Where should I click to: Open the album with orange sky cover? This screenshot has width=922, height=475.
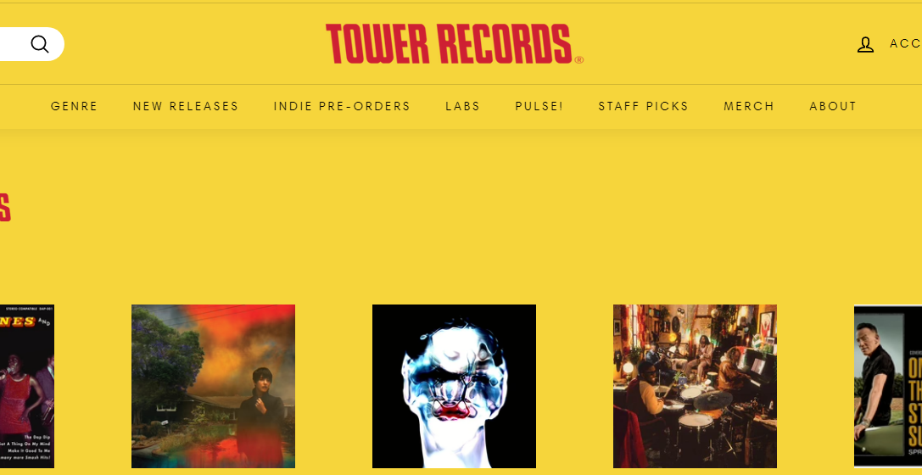(x=214, y=386)
